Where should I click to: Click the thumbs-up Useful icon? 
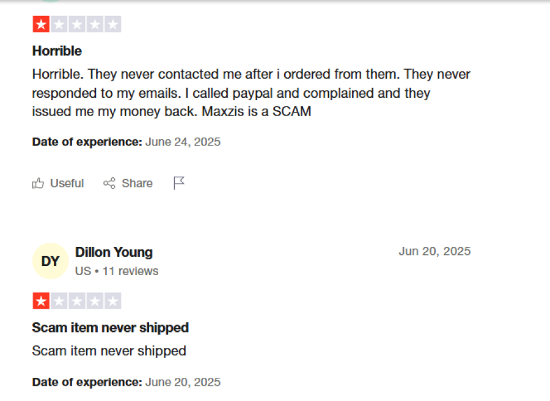pos(38,183)
